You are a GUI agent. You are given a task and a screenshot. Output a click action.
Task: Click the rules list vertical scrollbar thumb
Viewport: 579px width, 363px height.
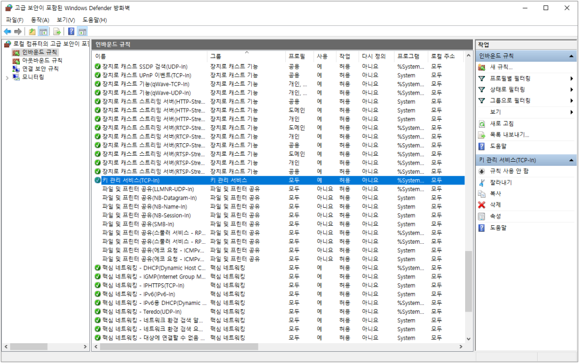click(469, 282)
